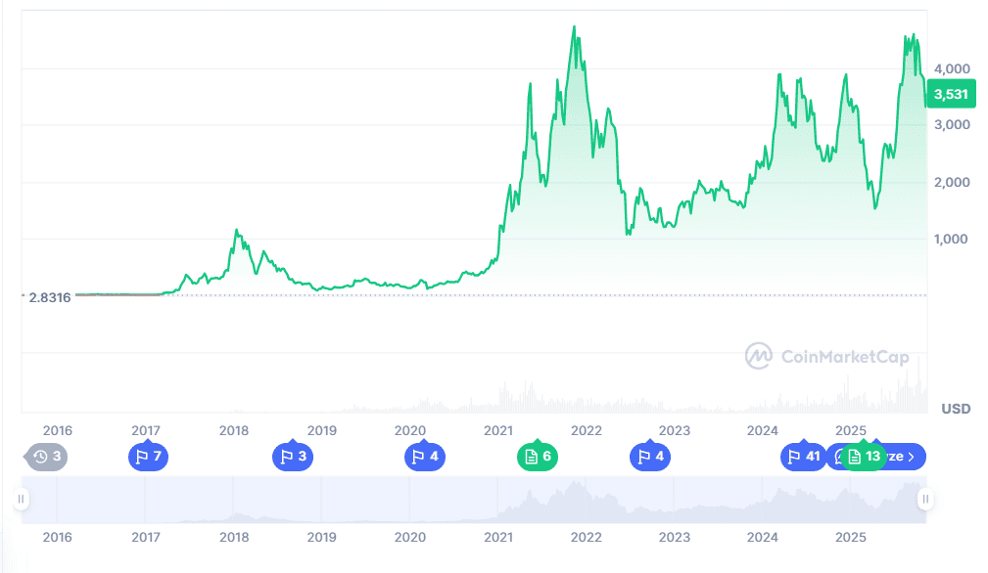This screenshot has width=988, height=573.
Task: Toggle the current price badge showing 3,531
Action: pyautogui.click(x=951, y=94)
